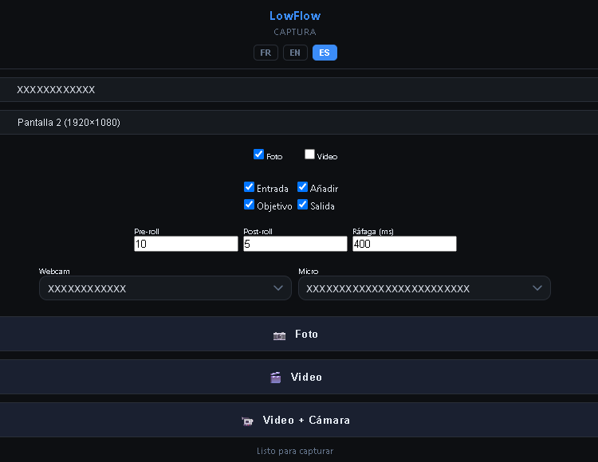Screen dimensions: 598x462
Task: Click the CAPTURA subtitle
Action: (x=295, y=32)
